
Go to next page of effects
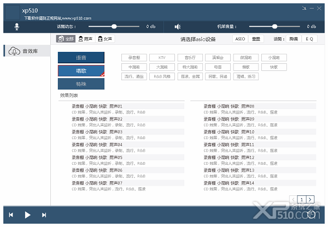310,199
